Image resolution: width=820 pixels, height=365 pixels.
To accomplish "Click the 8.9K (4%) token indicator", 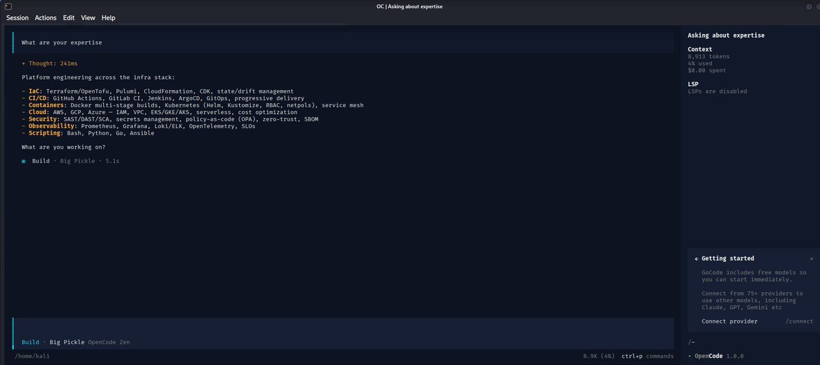I will click(599, 356).
